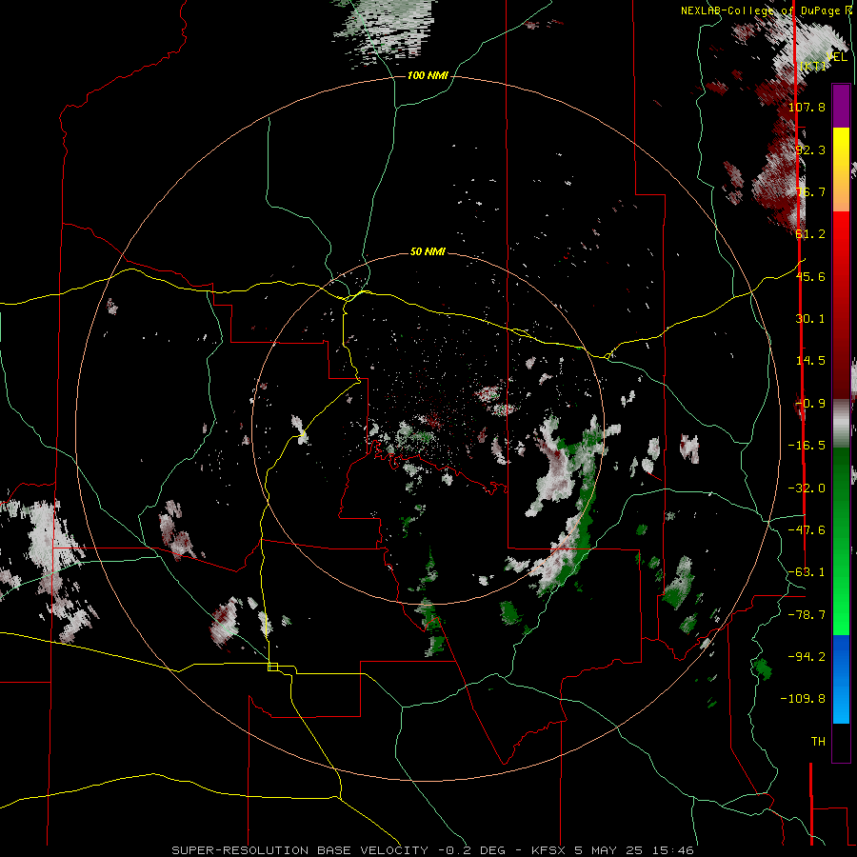This screenshot has height=857, width=857.
Task: Select the -78.7 value on velocity scale
Action: tap(807, 615)
